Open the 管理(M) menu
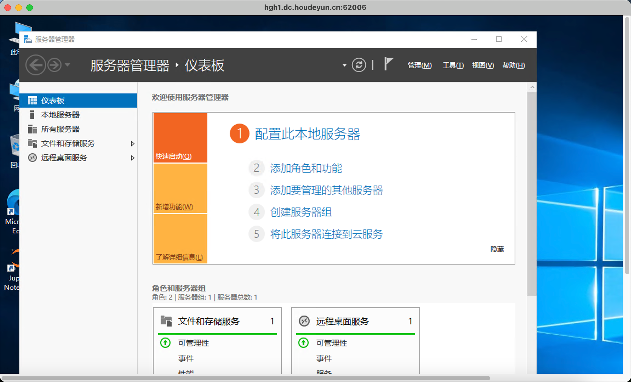Image resolution: width=631 pixels, height=382 pixels. point(420,65)
